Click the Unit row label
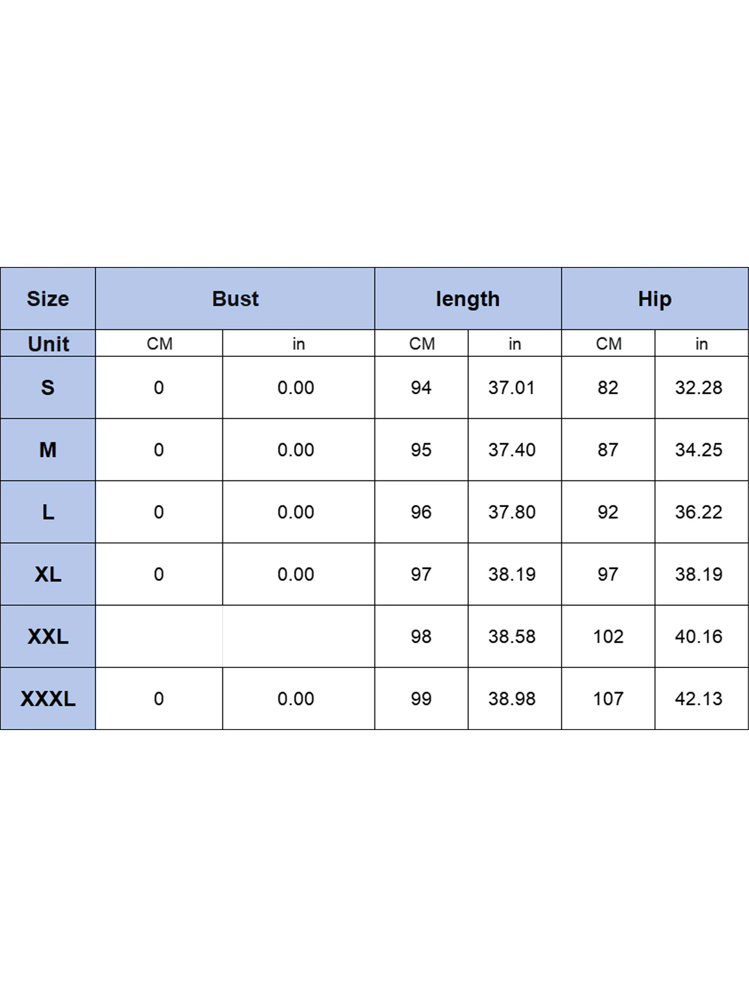The image size is (749, 997). pyautogui.click(x=48, y=344)
